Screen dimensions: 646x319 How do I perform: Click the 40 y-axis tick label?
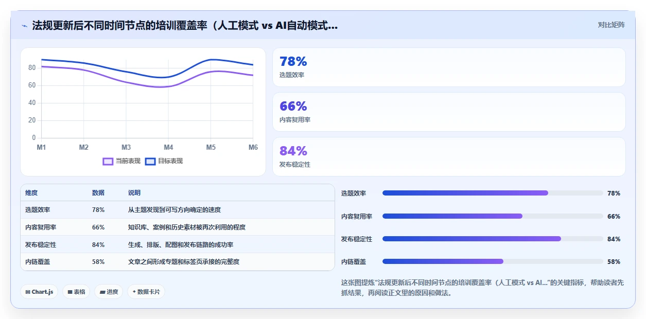coord(32,103)
